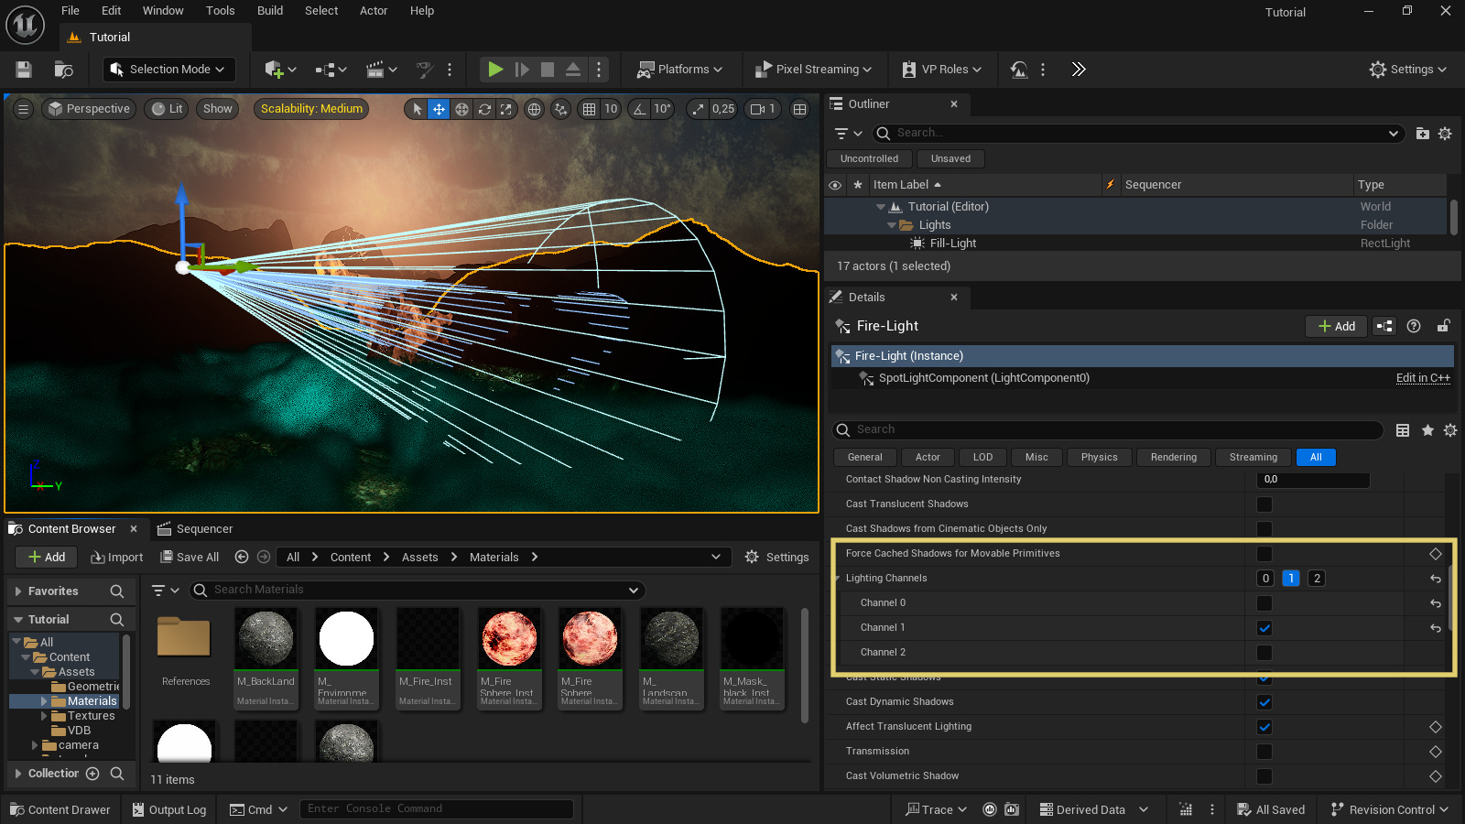Select the rotate tool in viewport
Image resolution: width=1465 pixels, height=824 pixels.
[x=484, y=109]
